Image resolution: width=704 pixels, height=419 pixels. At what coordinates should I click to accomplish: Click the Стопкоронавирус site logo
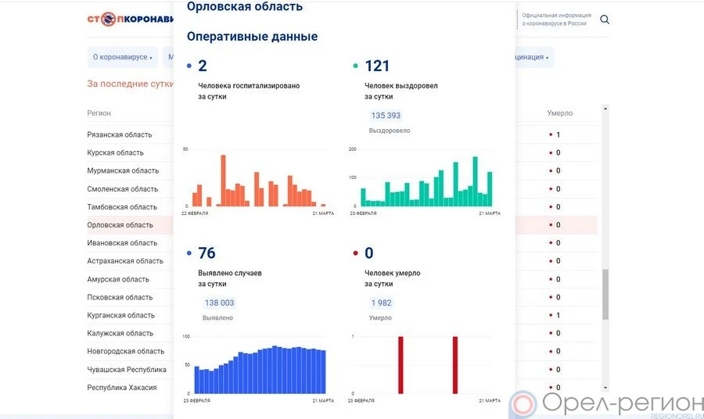(129, 19)
